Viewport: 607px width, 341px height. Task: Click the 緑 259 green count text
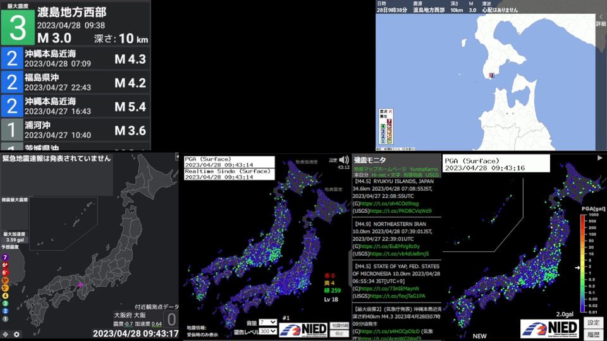(333, 290)
